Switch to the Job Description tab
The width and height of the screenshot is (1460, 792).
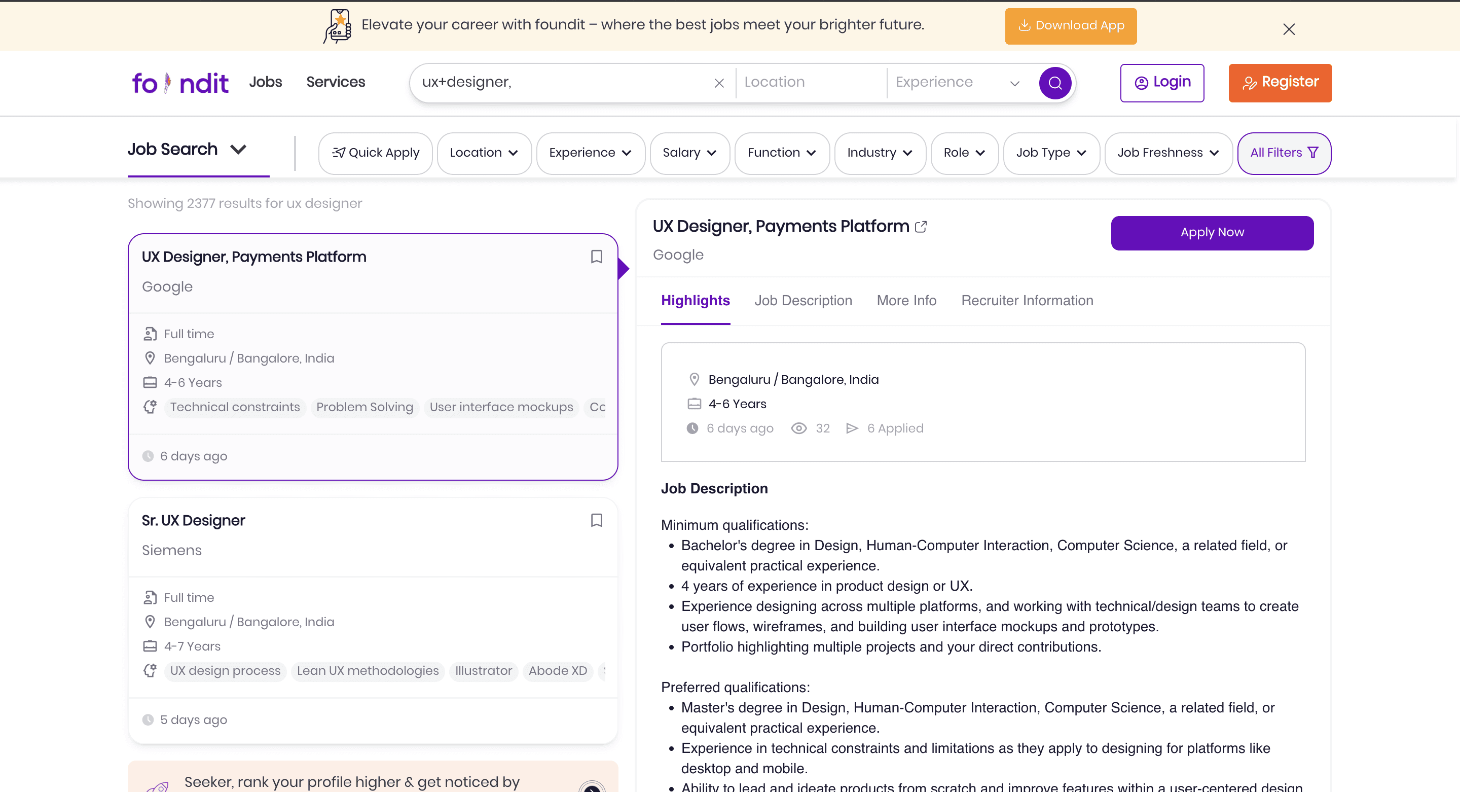(x=803, y=301)
